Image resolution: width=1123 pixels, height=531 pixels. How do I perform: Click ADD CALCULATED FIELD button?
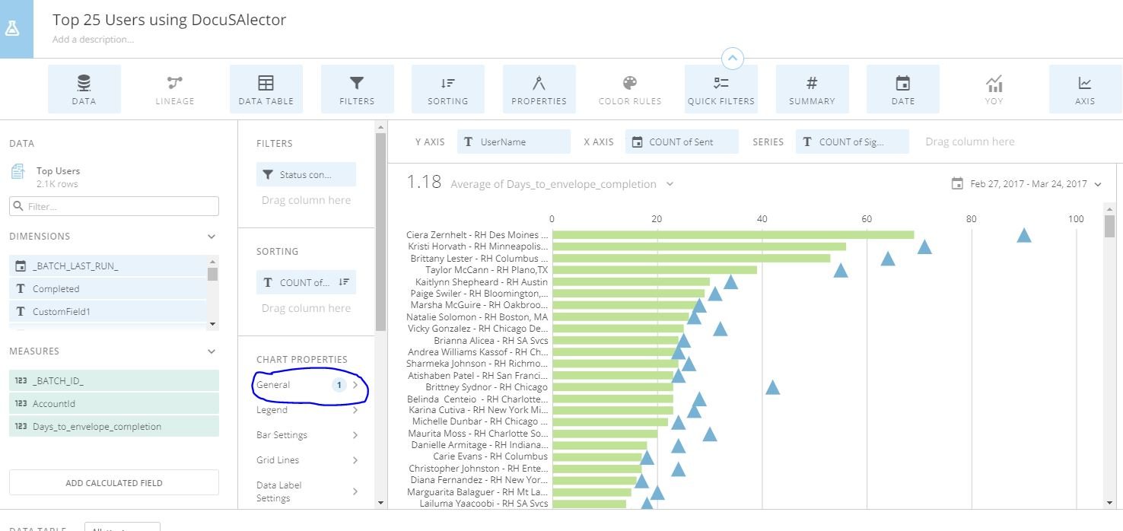coord(113,482)
